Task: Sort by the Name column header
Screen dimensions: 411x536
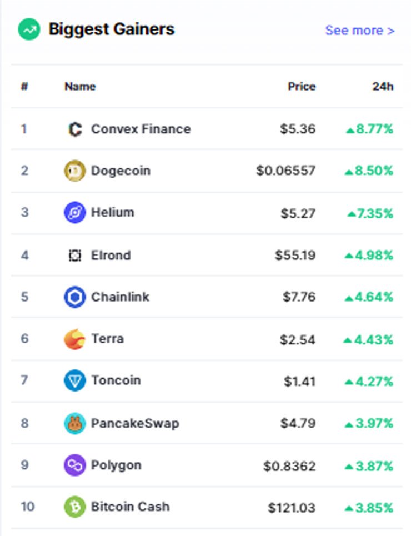Action: click(80, 86)
